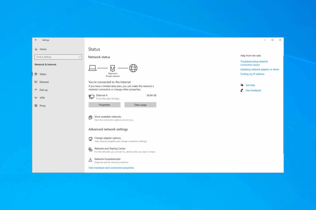Viewport: 316px width, 210px height.
Task: Open the Home page icon
Action: [36, 49]
